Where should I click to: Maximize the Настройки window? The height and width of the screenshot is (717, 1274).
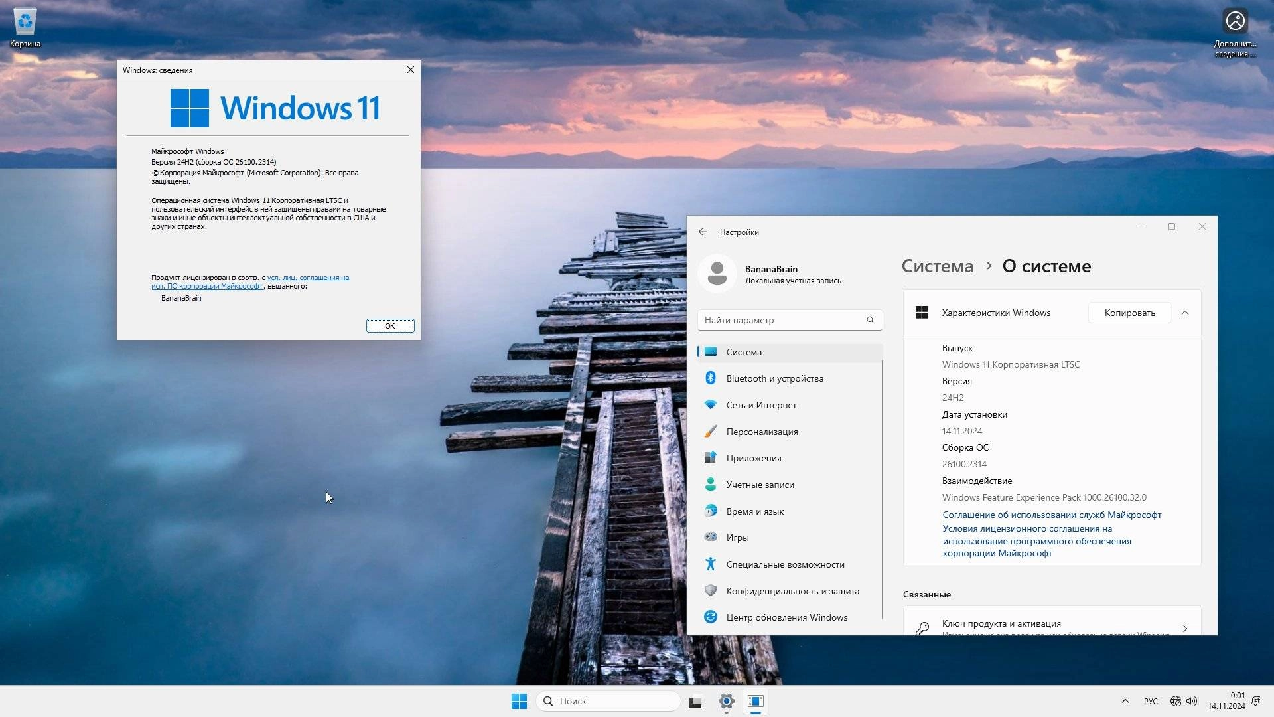click(x=1172, y=226)
